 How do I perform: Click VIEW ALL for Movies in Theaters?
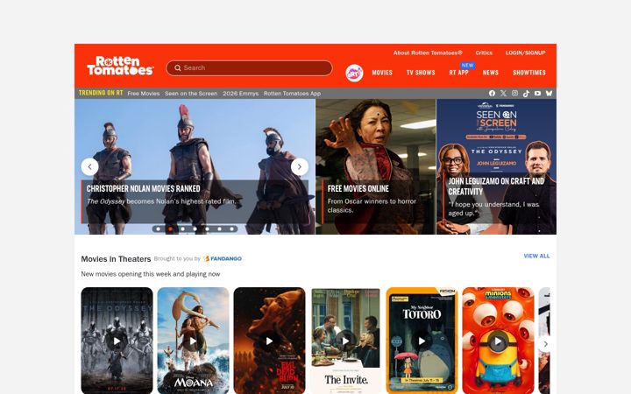click(536, 256)
